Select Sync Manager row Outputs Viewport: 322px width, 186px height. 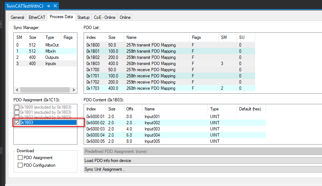[x=46, y=57]
